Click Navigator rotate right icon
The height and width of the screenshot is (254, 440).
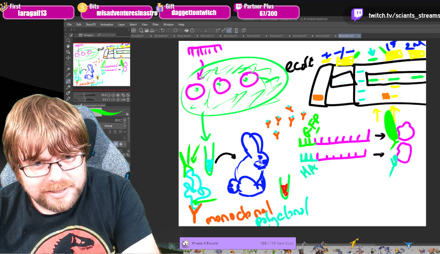[x=113, y=100]
